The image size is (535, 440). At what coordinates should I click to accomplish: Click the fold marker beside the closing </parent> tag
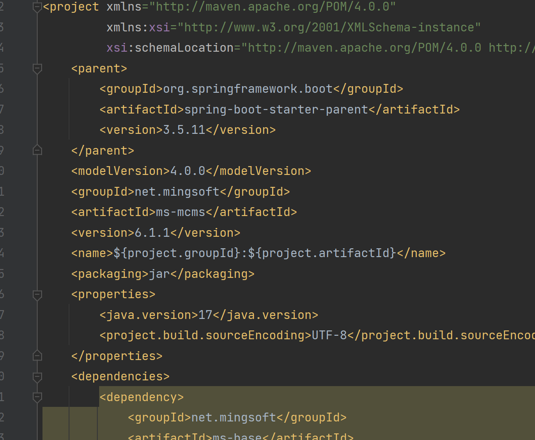click(x=38, y=150)
